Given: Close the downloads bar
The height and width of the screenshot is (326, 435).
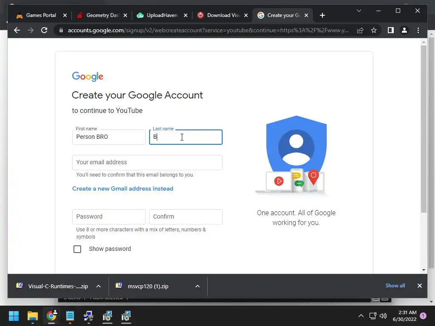Looking at the screenshot, I should [419, 286].
